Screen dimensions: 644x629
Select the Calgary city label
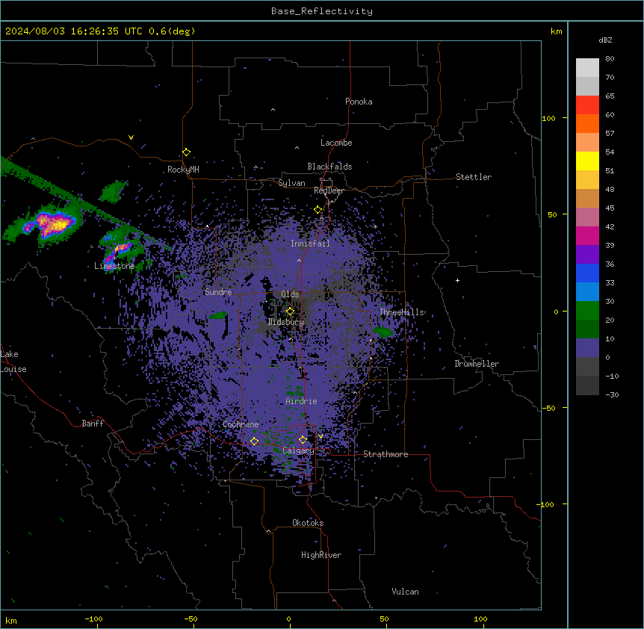pos(298,450)
